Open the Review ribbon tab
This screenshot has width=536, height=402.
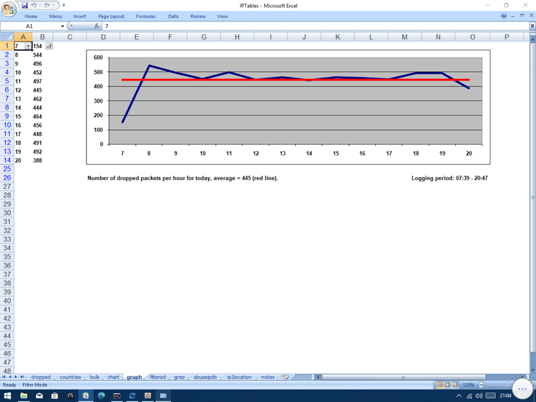coord(198,16)
